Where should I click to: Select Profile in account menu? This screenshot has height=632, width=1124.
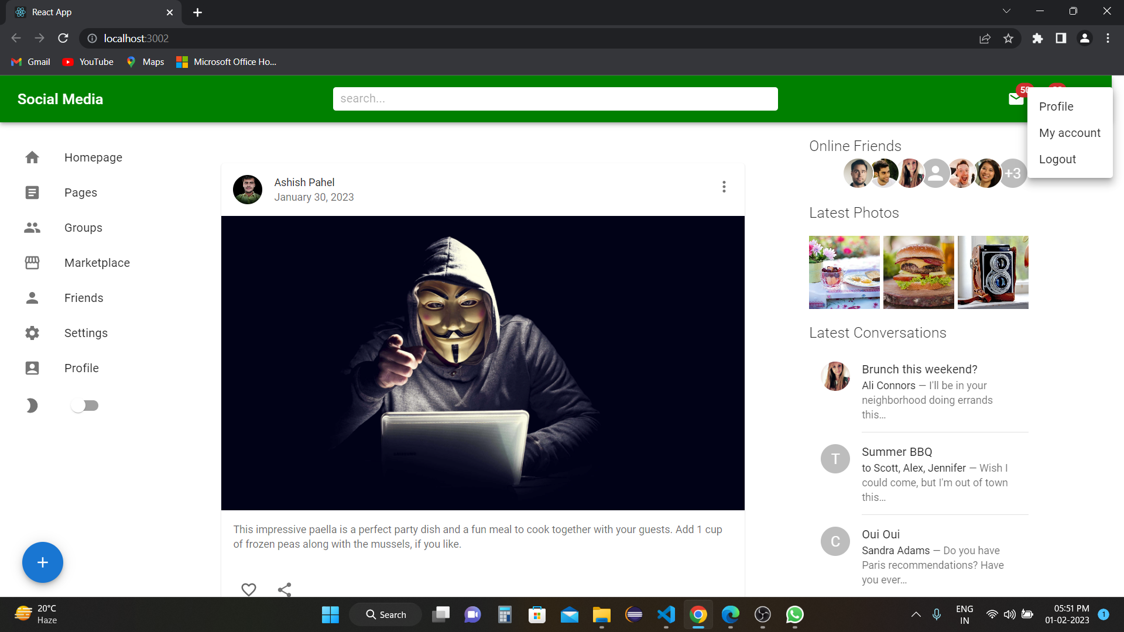click(1070, 107)
